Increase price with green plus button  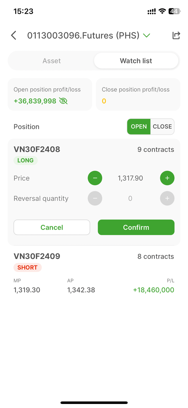[167, 178]
